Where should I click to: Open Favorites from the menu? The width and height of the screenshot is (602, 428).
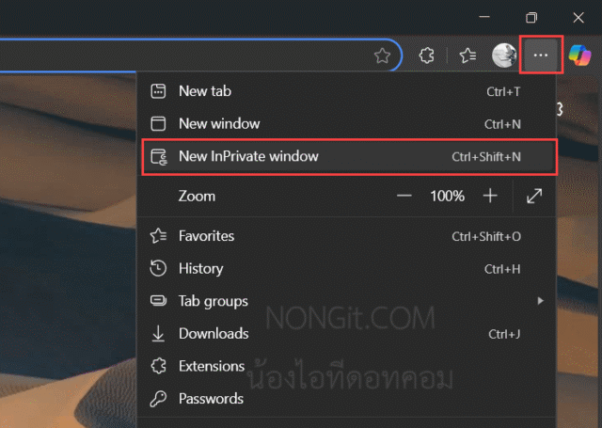coord(347,236)
